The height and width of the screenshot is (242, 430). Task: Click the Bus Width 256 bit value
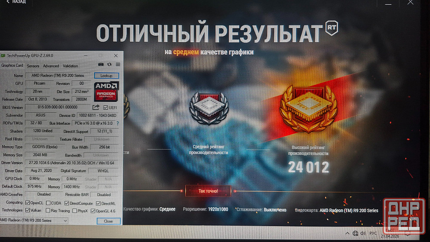tap(104, 147)
